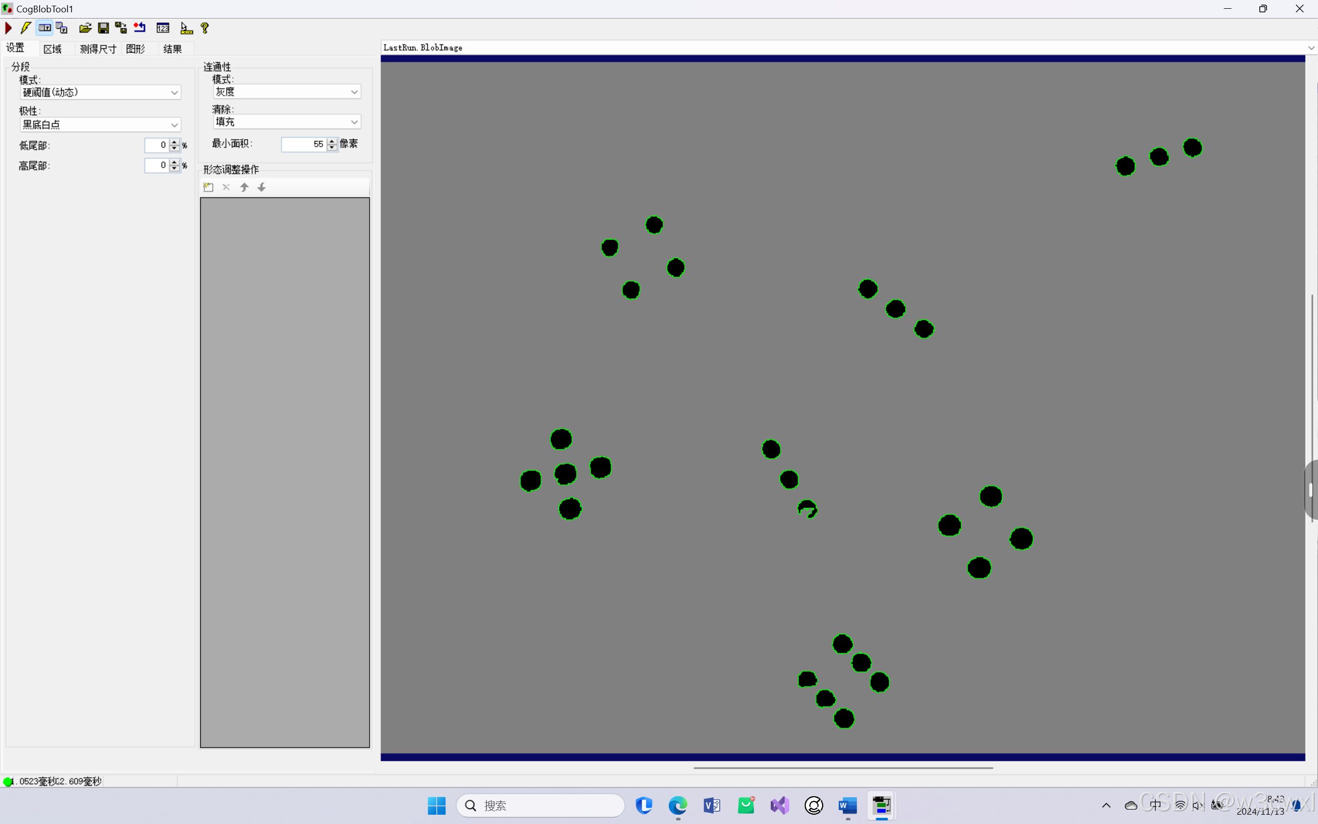Click the floating tool display icon
This screenshot has width=1318, height=824.
[x=62, y=28]
